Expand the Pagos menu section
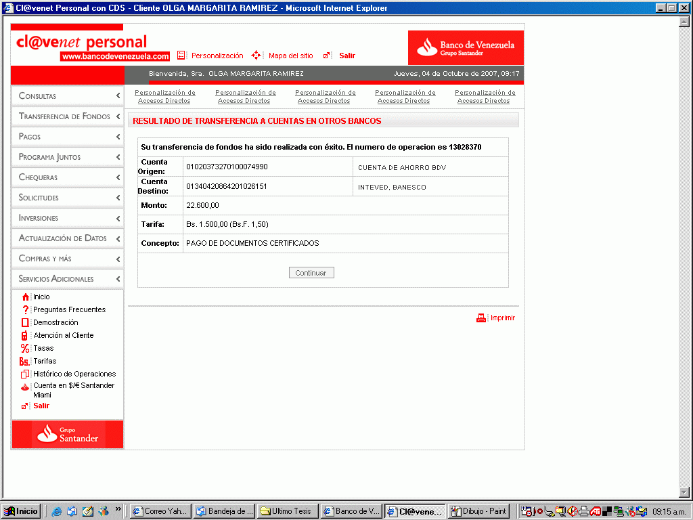Image resolution: width=693 pixels, height=520 pixels. (68, 137)
